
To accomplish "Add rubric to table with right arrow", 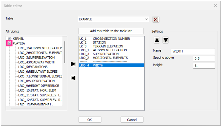I will click(x=73, y=64).
